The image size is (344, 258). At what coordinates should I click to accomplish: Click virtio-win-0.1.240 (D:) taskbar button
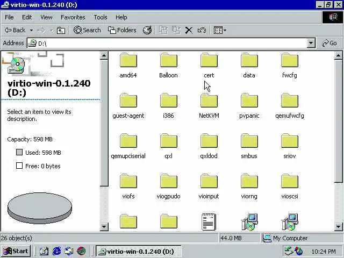[x=139, y=251]
